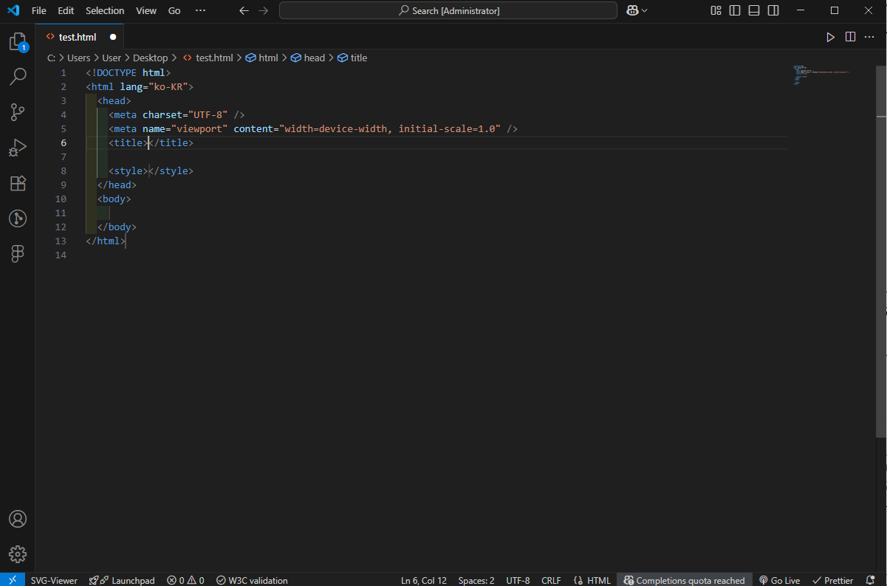Viewport: 887px width, 586px height.
Task: Expand the Desktop breadcrumb folder
Action: [x=151, y=58]
